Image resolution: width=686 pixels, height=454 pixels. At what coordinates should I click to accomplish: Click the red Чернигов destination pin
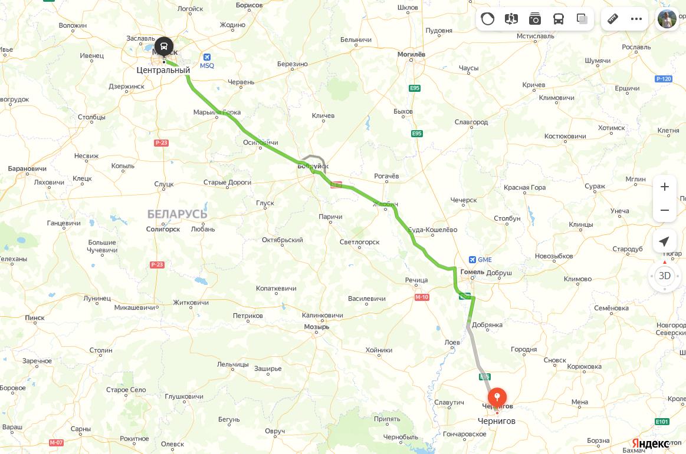pos(497,399)
